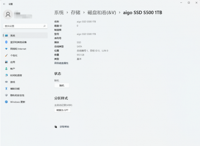Click the 查找设置 search field
200x146 pixels.
(x=25, y=26)
